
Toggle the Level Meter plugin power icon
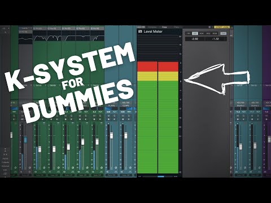tap(140, 32)
